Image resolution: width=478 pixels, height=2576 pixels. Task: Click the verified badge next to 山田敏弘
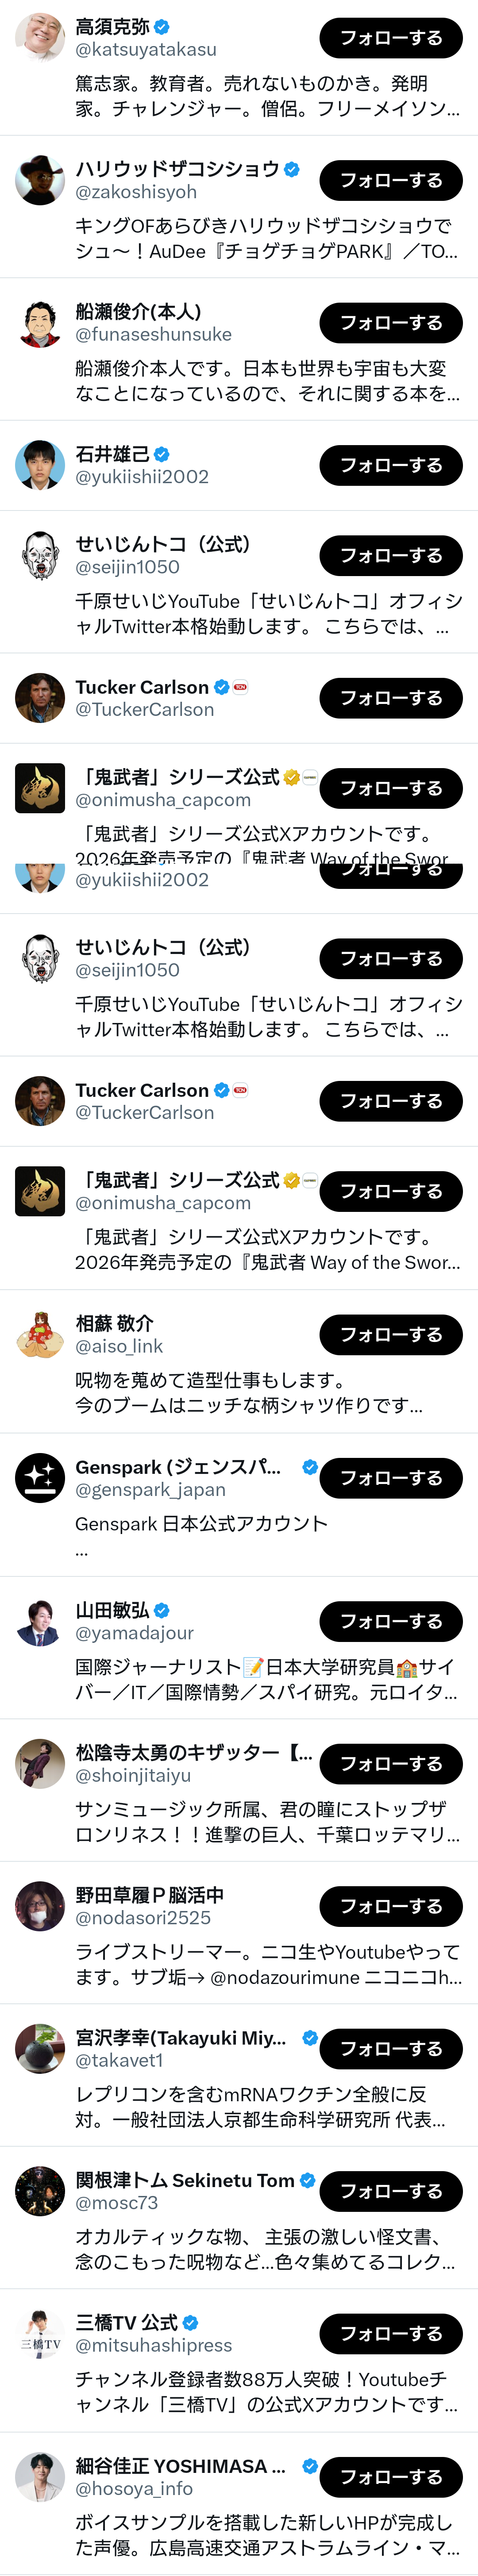point(162,1610)
